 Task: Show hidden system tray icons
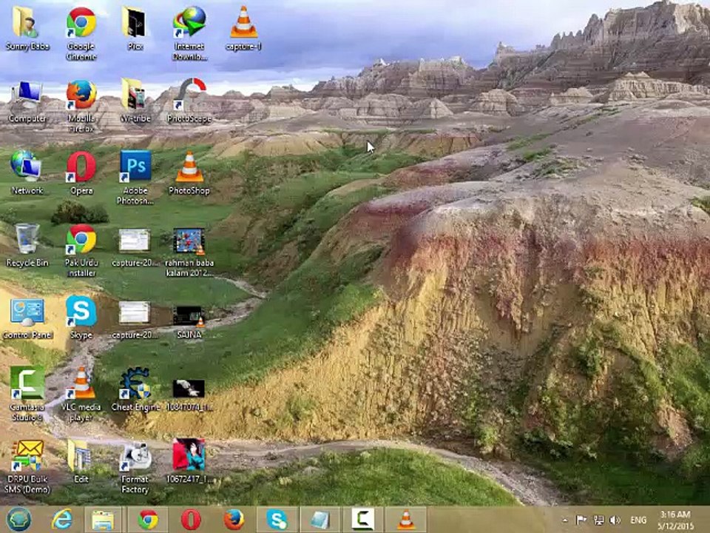[565, 520]
